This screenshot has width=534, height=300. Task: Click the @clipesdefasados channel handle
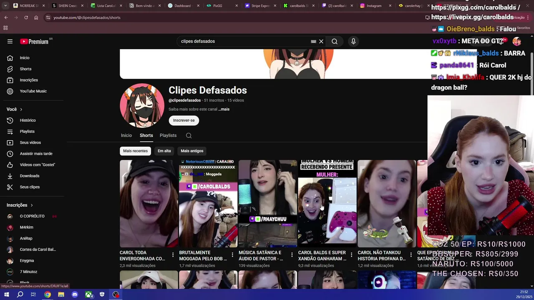(x=184, y=100)
